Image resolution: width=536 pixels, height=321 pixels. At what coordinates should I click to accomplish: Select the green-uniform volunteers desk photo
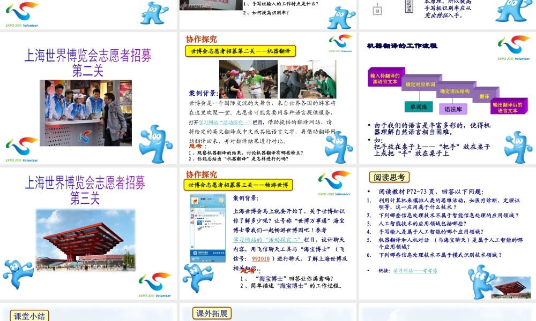point(308,79)
